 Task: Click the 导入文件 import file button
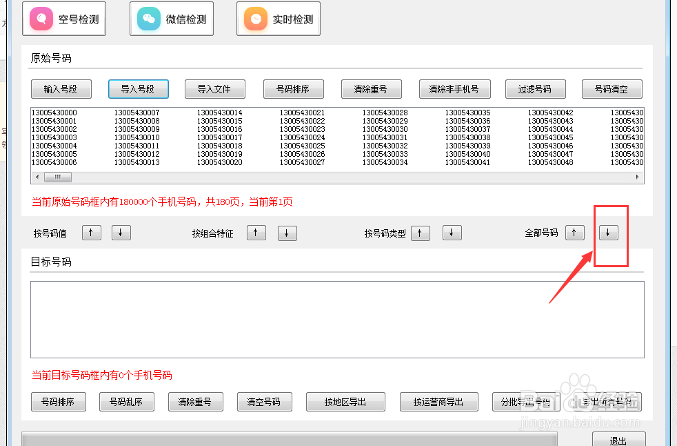214,88
